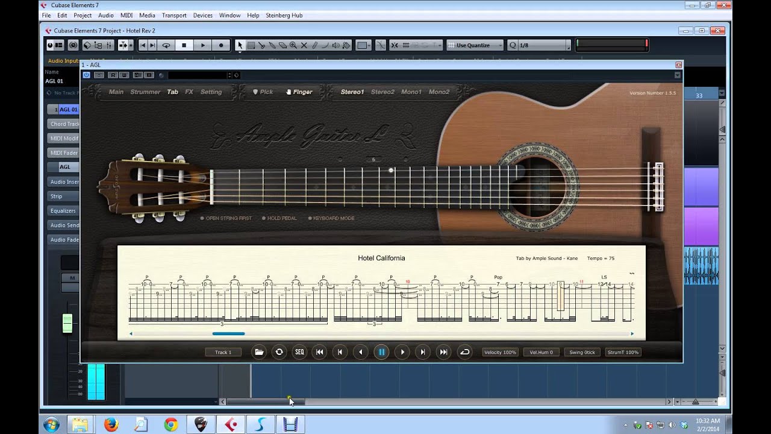Click the Cubase Play transport button
This screenshot has height=434, width=771.
pos(202,45)
